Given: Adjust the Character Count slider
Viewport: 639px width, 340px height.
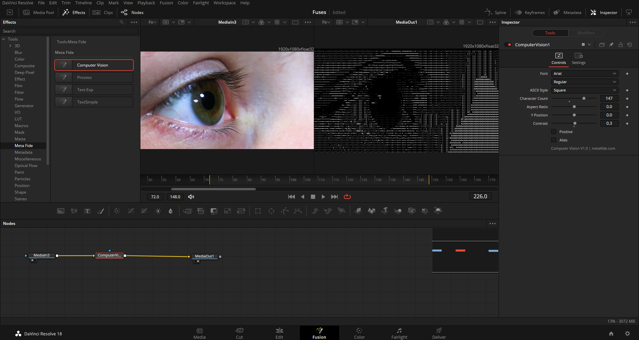Looking at the screenshot, I should pyautogui.click(x=584, y=98).
